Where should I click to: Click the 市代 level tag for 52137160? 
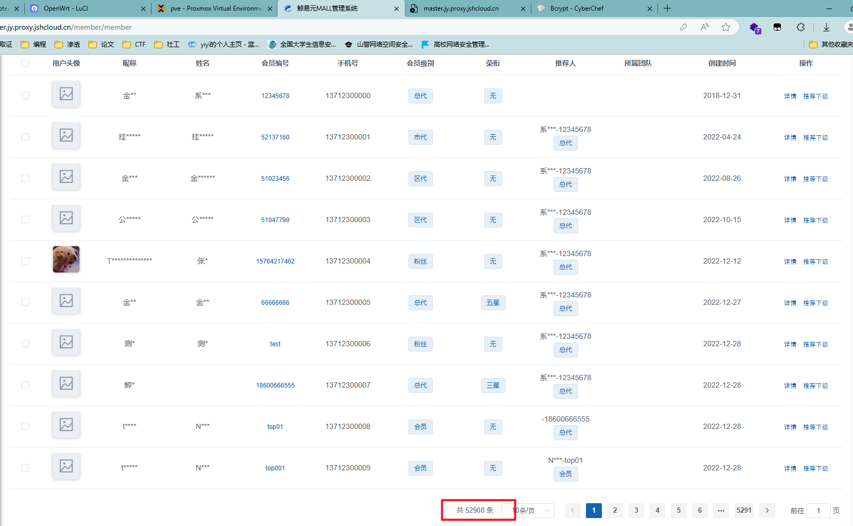pos(420,137)
